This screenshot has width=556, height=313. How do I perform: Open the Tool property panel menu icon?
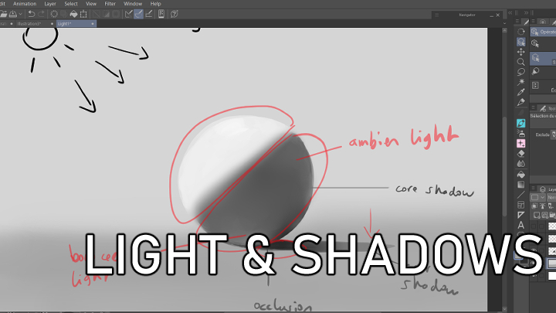[x=533, y=107]
